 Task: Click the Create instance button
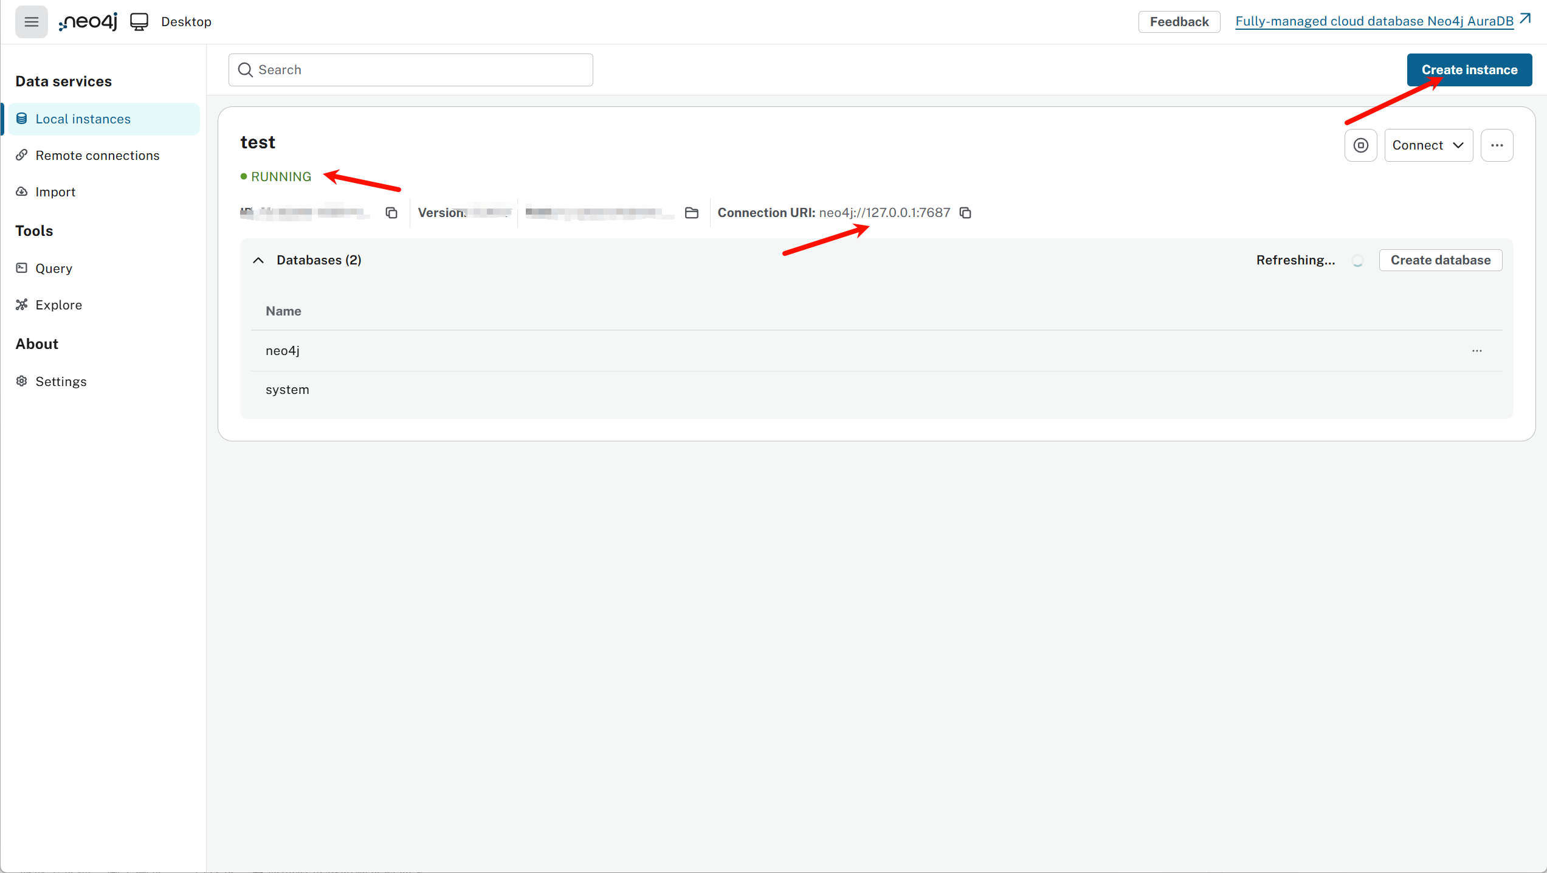point(1469,70)
